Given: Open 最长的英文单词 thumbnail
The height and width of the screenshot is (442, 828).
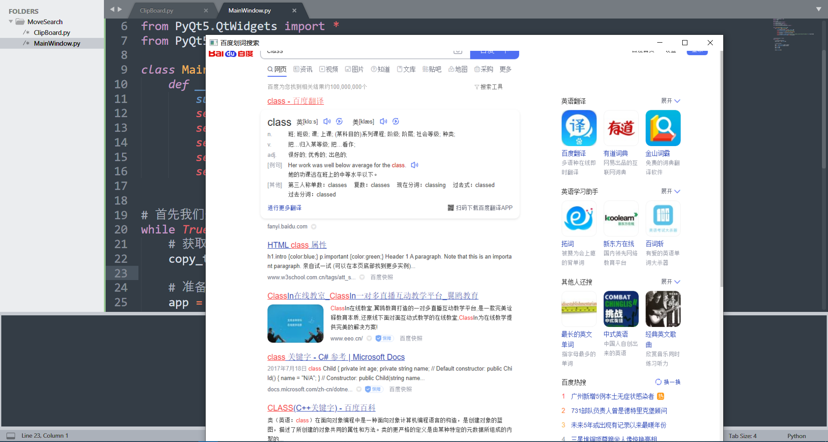Looking at the screenshot, I should pyautogui.click(x=579, y=309).
